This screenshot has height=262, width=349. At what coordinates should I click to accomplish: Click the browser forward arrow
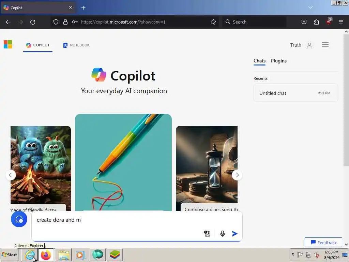[x=20, y=22]
